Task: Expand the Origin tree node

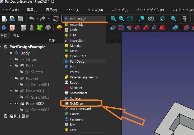Action: click(x=11, y=59)
